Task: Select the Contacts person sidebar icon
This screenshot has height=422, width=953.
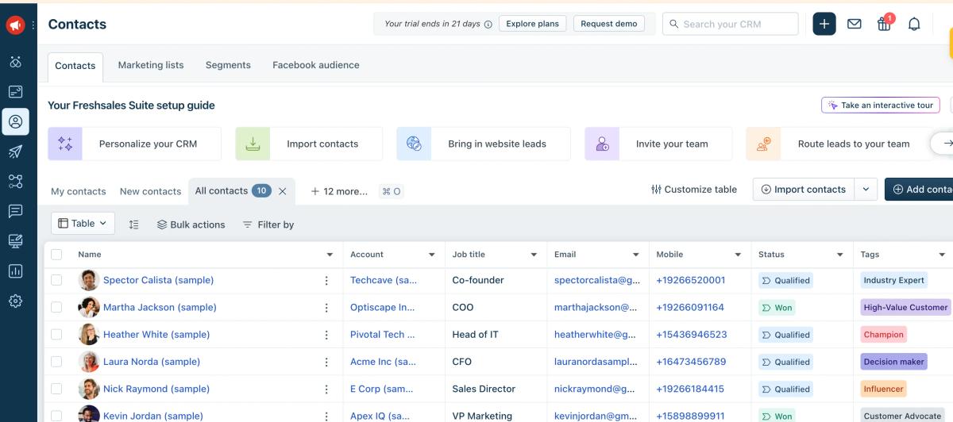Action: (15, 122)
